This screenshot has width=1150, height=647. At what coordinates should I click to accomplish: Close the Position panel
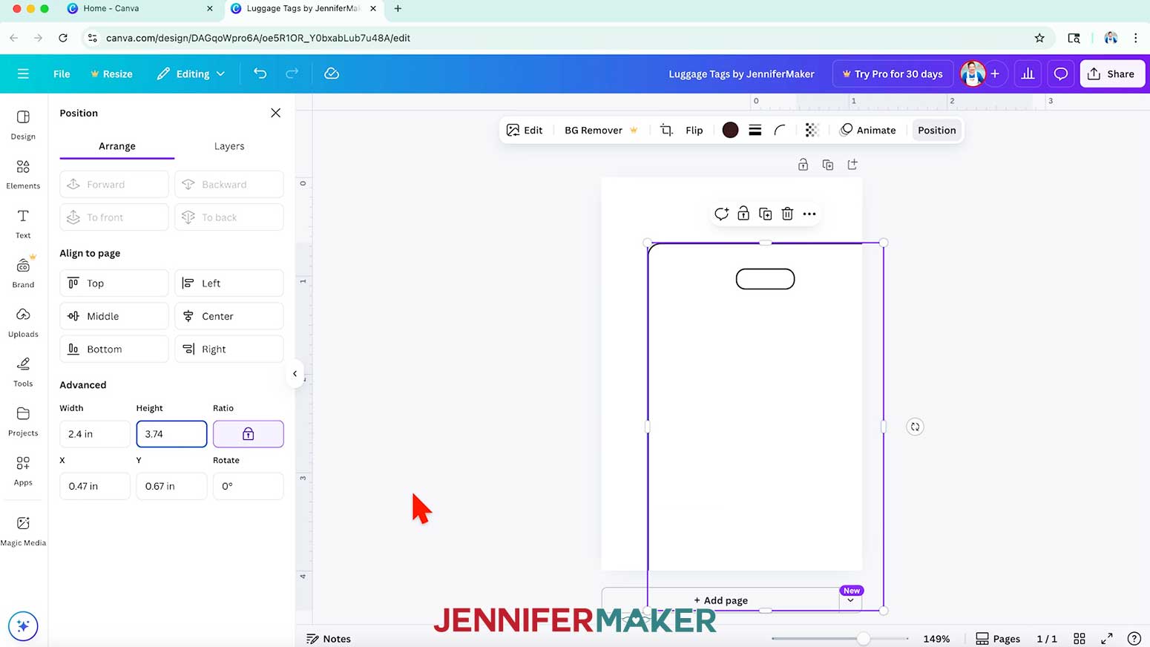276,113
